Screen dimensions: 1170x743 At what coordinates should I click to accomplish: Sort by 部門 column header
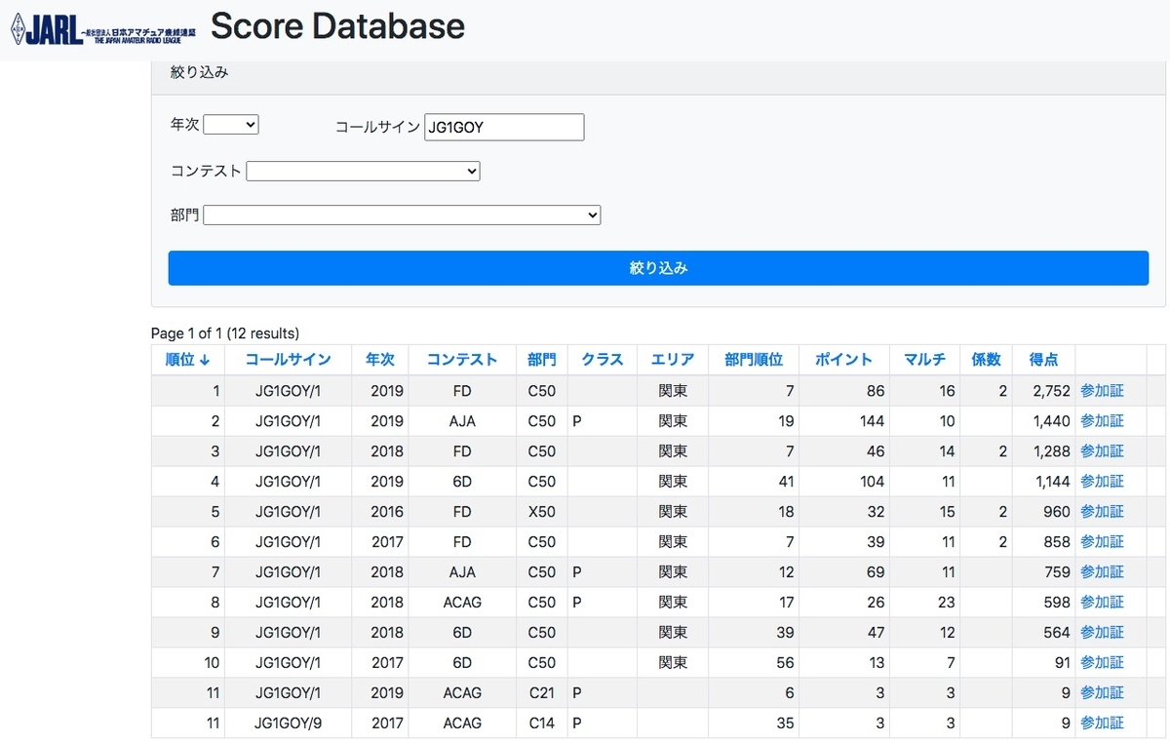tap(542, 360)
